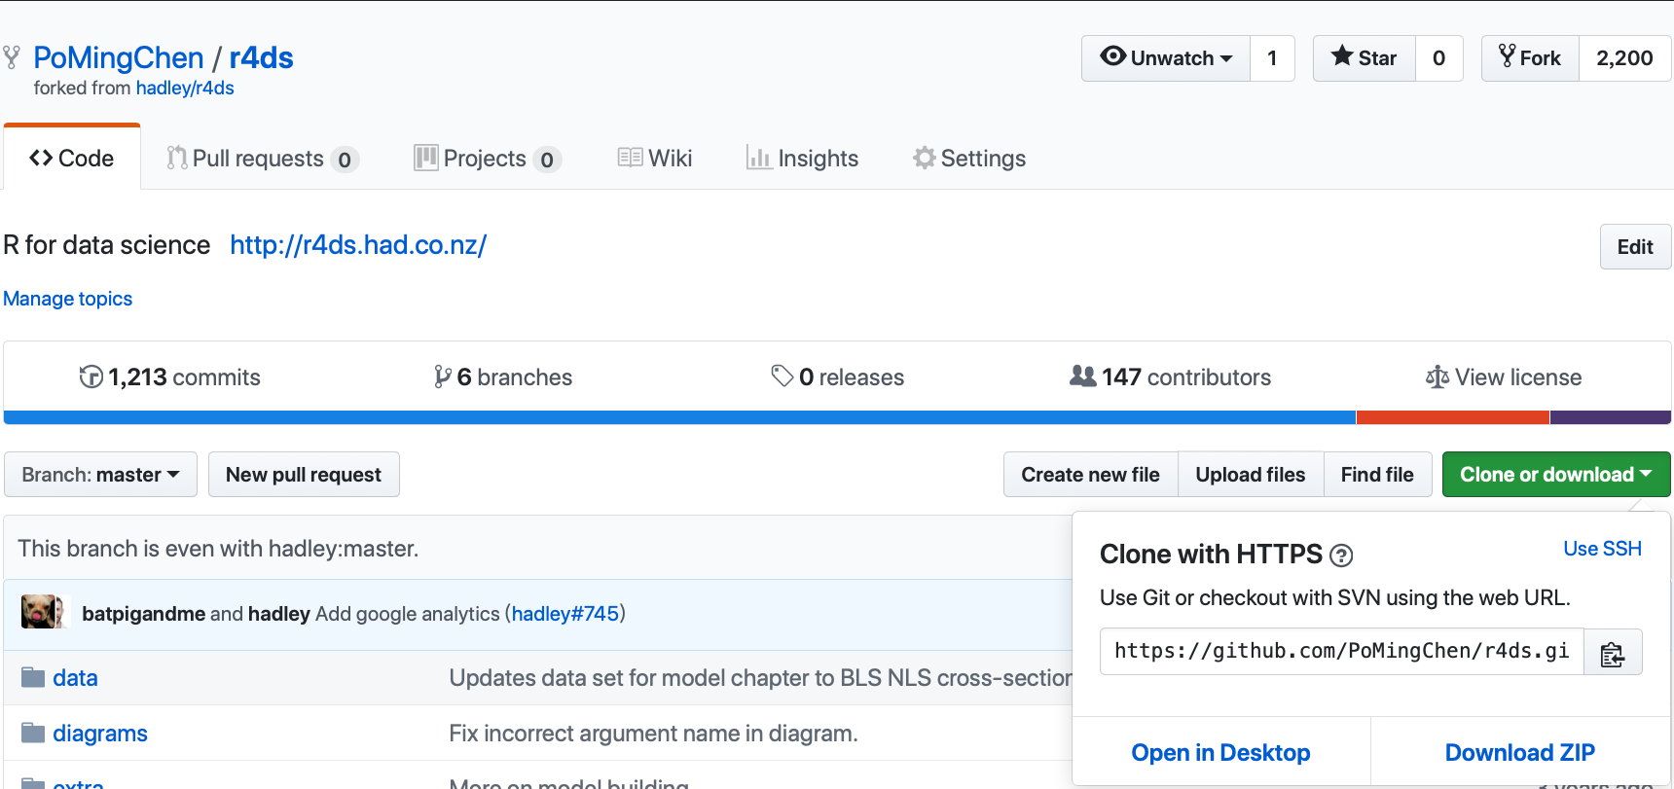Click the fork icon beside PoMingChen

[12, 57]
